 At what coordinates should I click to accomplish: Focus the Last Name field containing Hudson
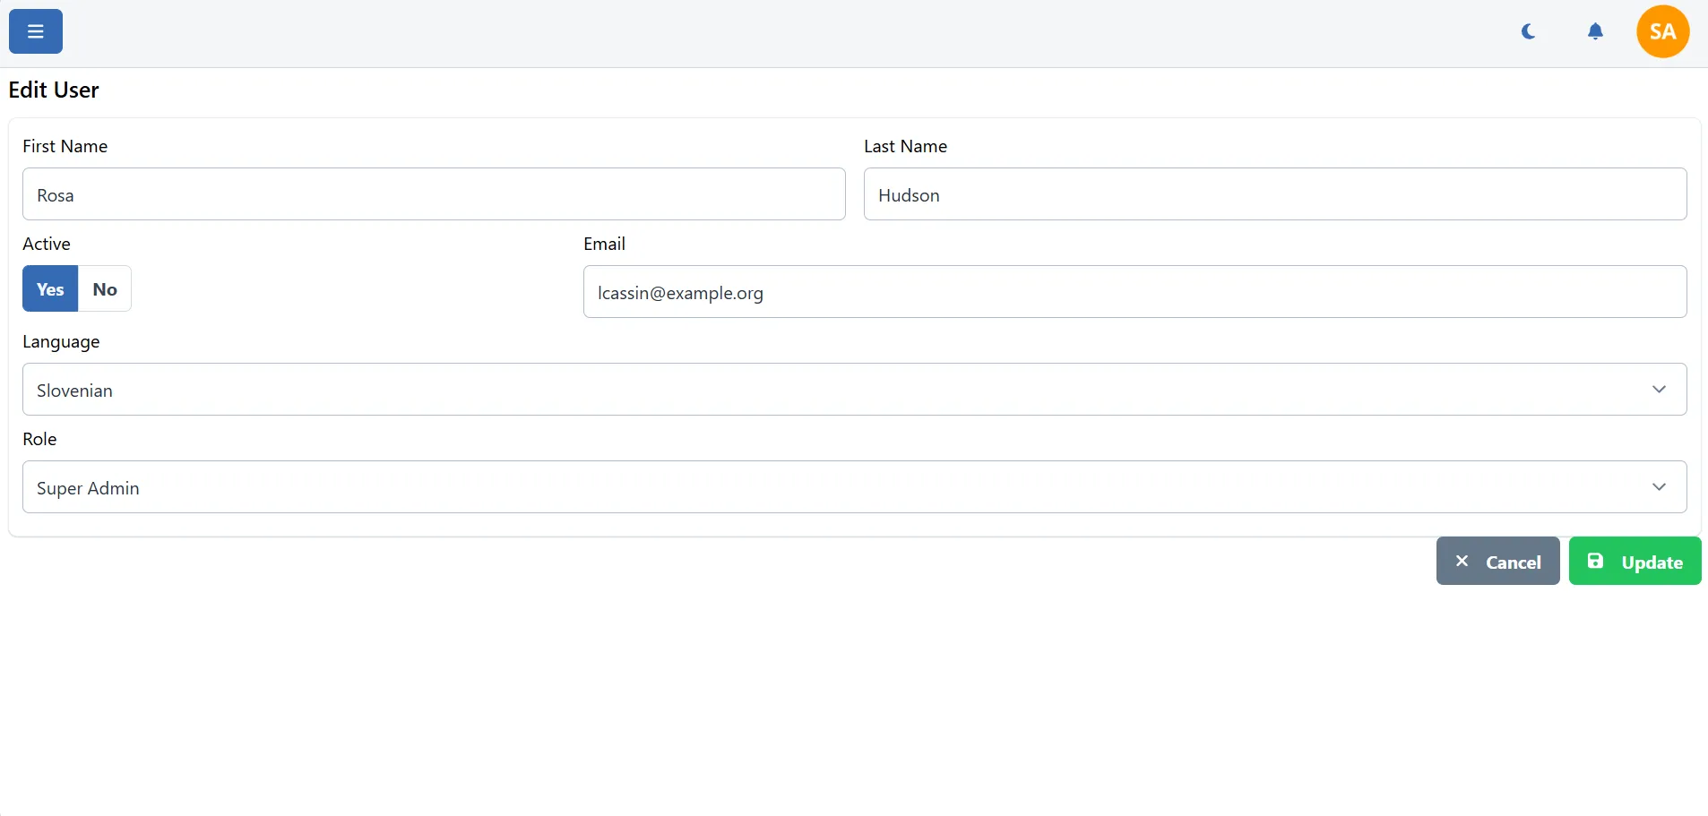click(1274, 194)
